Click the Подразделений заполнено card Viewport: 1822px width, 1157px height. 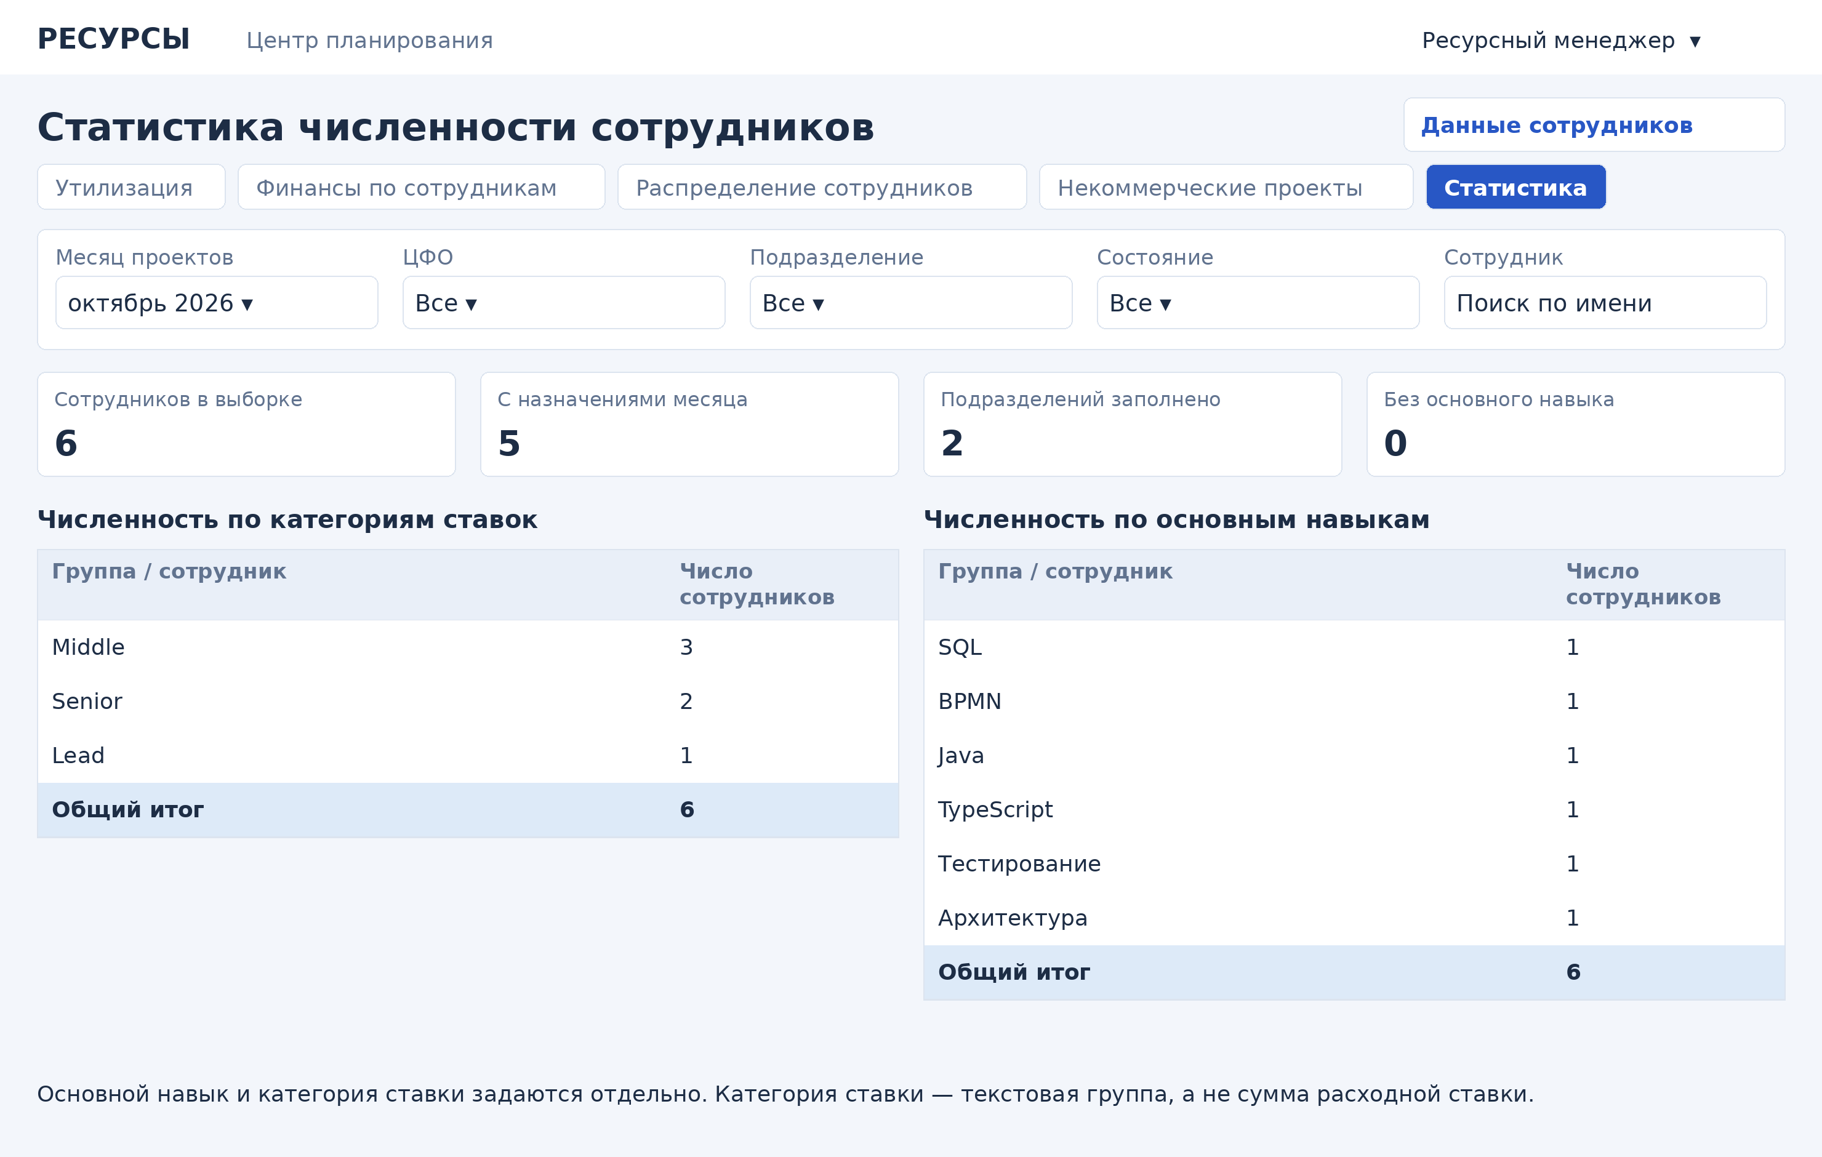click(1132, 425)
